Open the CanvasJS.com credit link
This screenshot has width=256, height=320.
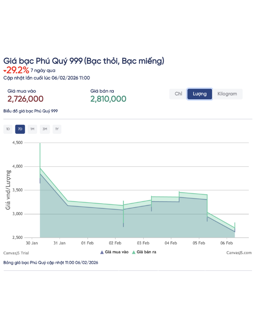239,253
